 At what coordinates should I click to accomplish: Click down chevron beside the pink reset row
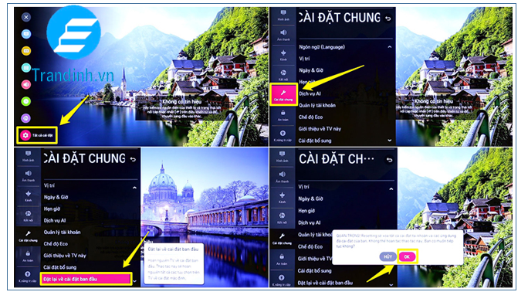pos(134,280)
